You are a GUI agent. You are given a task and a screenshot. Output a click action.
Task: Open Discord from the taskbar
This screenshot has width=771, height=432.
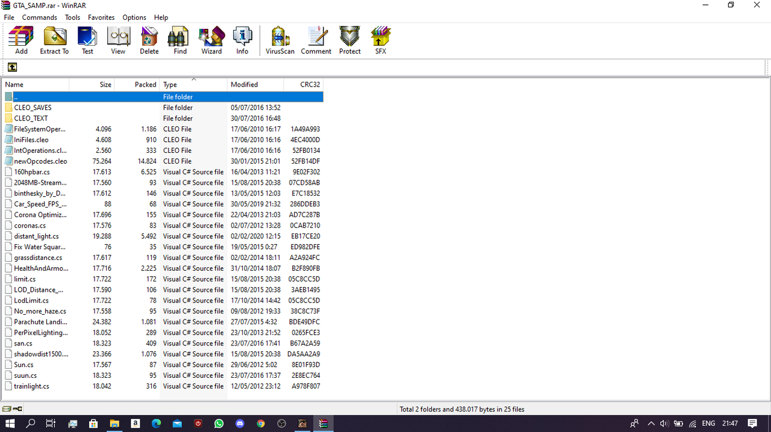[240, 424]
